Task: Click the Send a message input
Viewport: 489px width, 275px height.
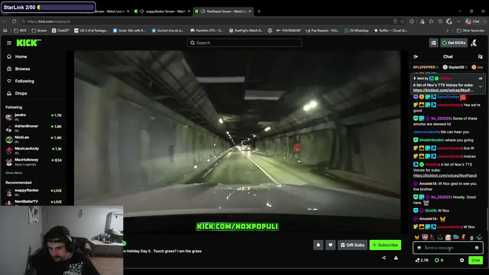Action: click(x=448, y=248)
